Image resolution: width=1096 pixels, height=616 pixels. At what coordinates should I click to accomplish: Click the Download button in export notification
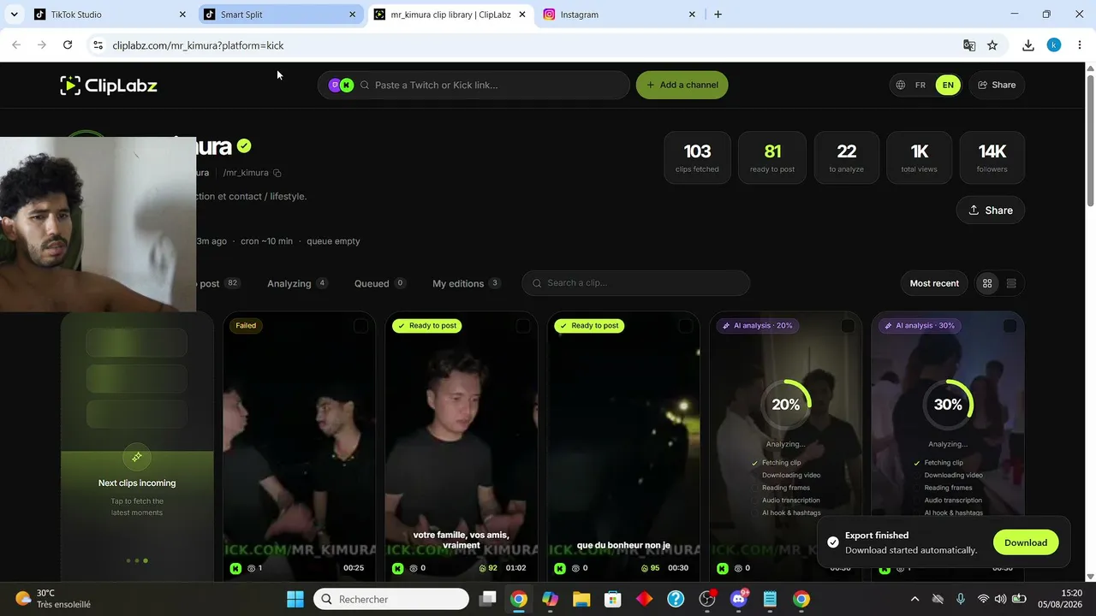1026,542
